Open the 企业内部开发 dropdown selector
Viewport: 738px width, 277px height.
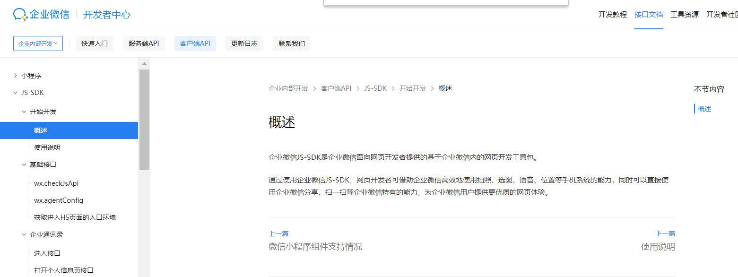click(38, 43)
